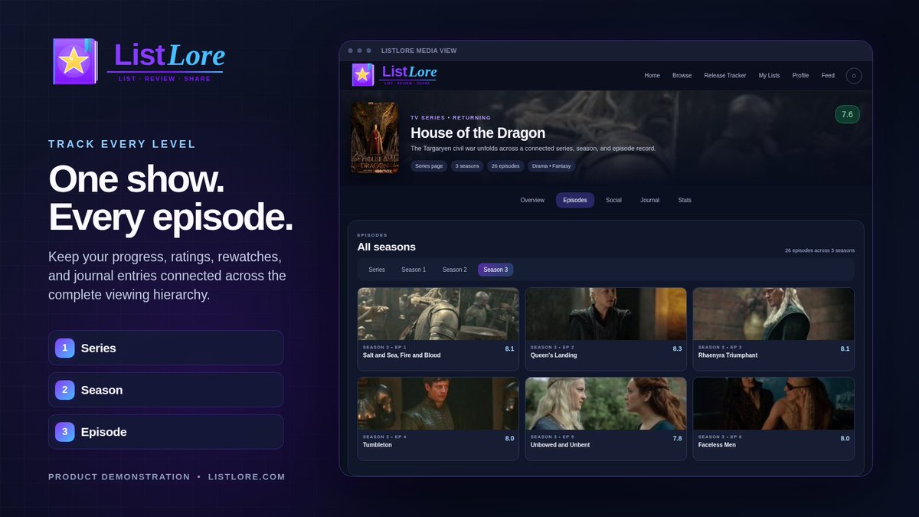Open the Release Tracker page
The height and width of the screenshot is (517, 919).
(724, 76)
